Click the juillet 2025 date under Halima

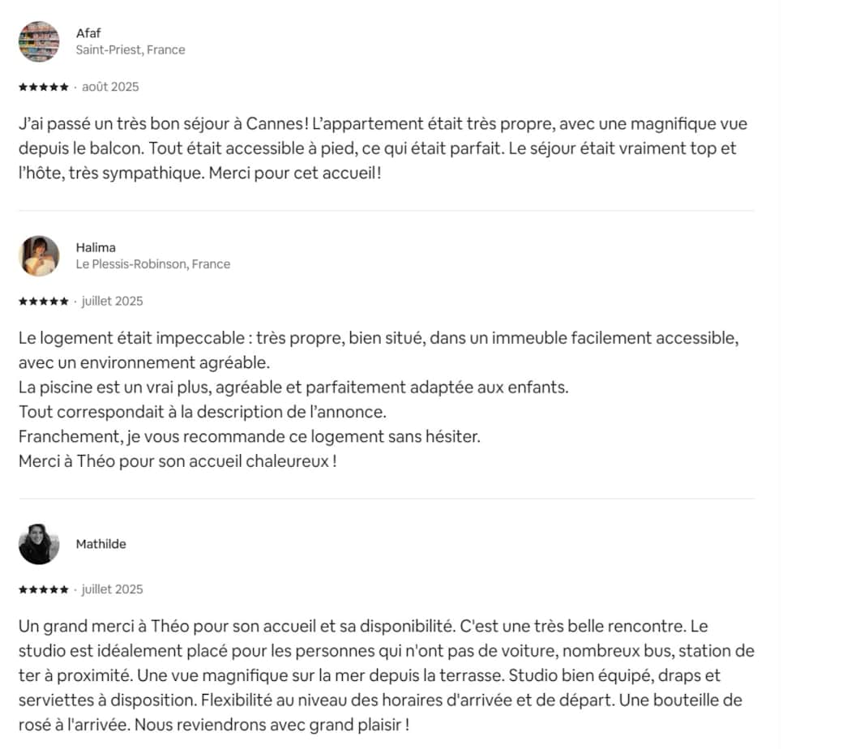[x=112, y=301]
